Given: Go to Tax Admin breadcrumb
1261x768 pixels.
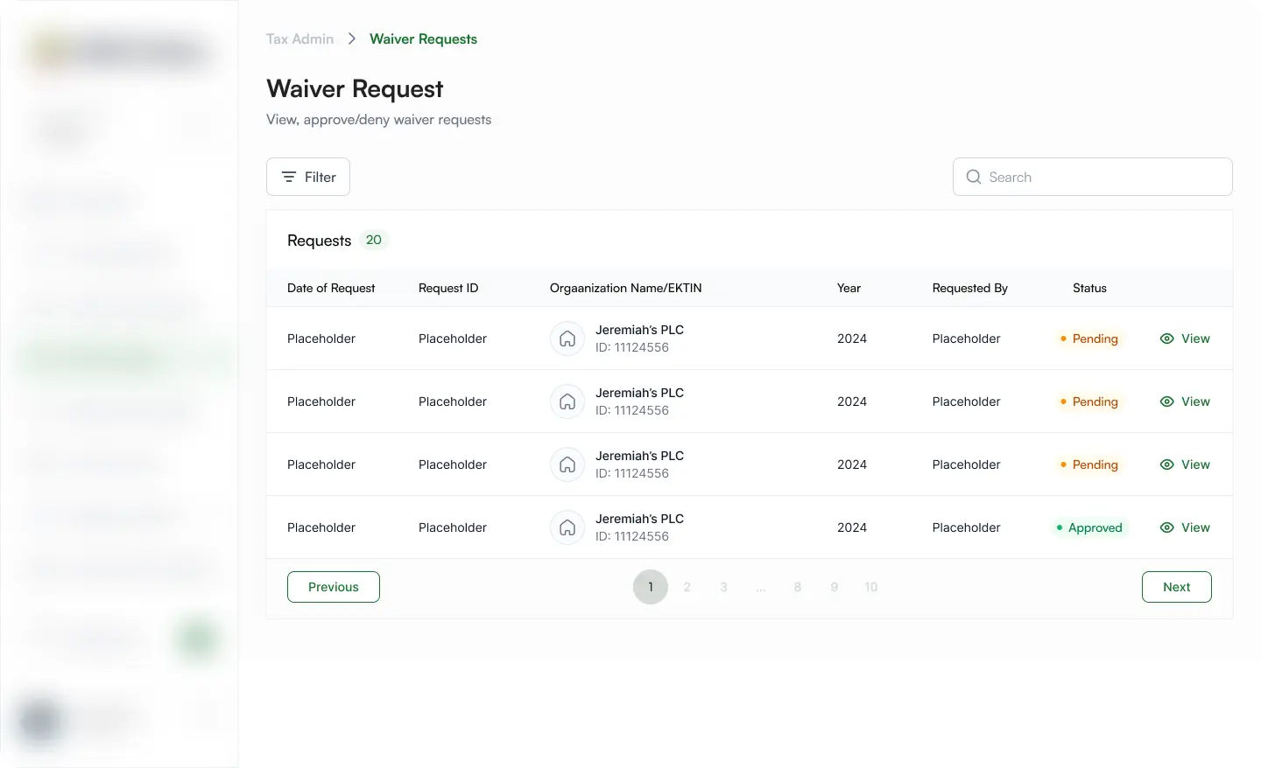Looking at the screenshot, I should point(299,39).
